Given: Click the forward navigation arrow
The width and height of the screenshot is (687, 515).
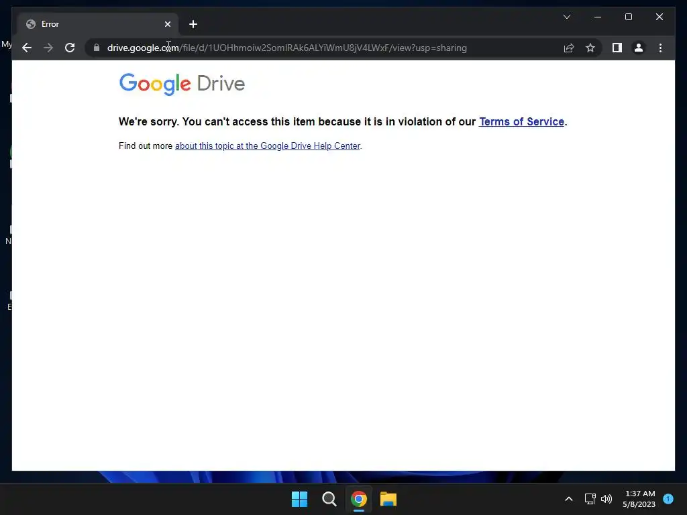Looking at the screenshot, I should (48, 48).
